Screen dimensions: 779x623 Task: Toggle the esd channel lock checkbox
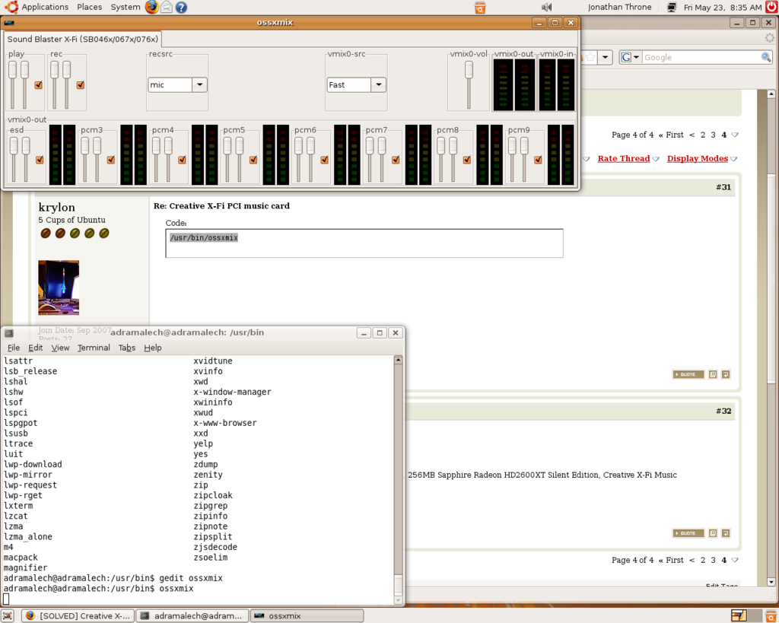(x=40, y=160)
